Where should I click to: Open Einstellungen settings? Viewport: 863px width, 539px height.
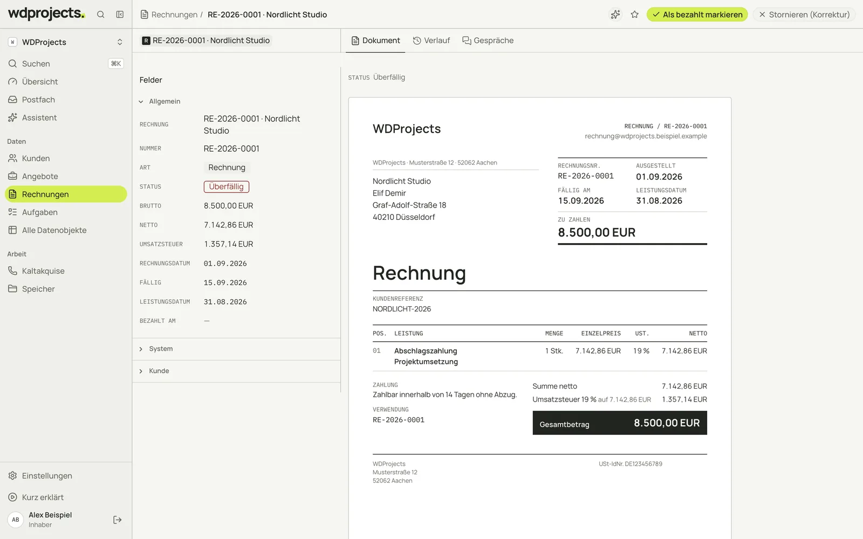pos(66,476)
